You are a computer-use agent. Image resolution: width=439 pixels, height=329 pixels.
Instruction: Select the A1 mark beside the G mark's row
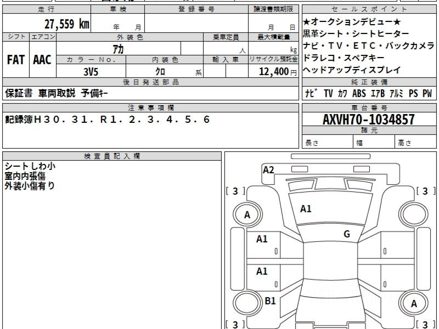[x=262, y=239]
